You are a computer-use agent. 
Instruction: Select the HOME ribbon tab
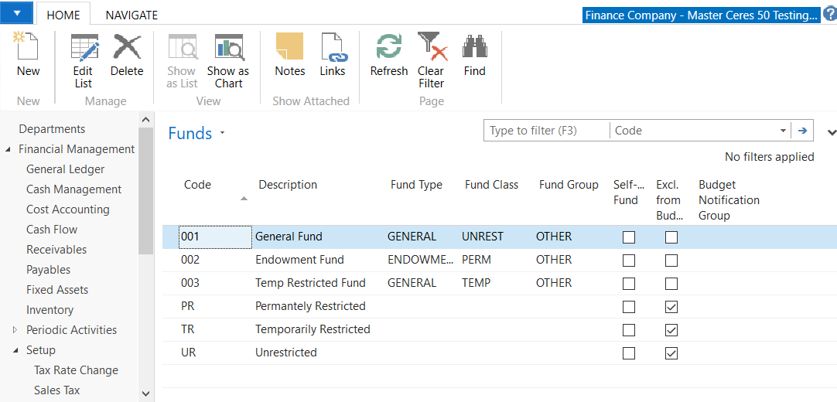click(63, 15)
